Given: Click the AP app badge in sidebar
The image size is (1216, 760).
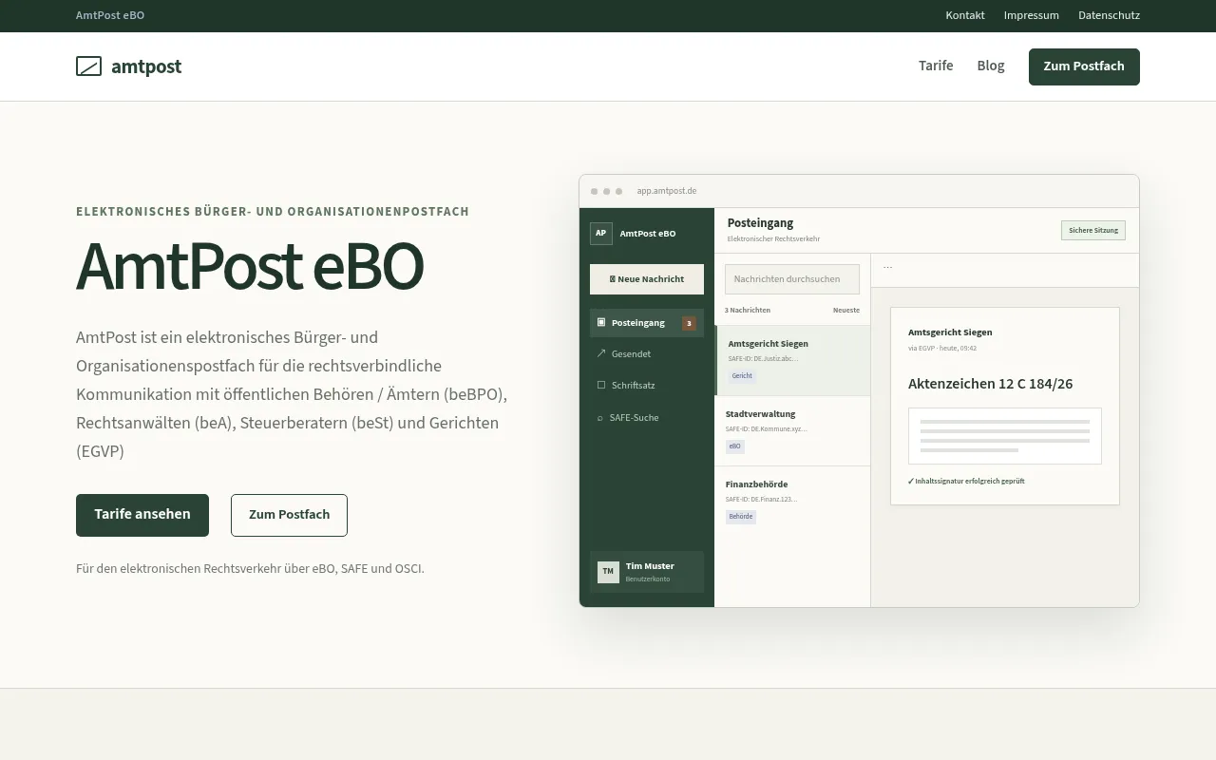Looking at the screenshot, I should tap(600, 234).
